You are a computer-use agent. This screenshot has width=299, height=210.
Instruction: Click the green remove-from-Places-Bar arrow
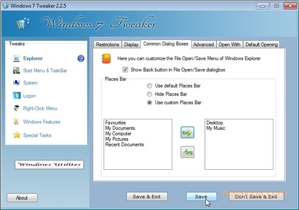(x=187, y=152)
